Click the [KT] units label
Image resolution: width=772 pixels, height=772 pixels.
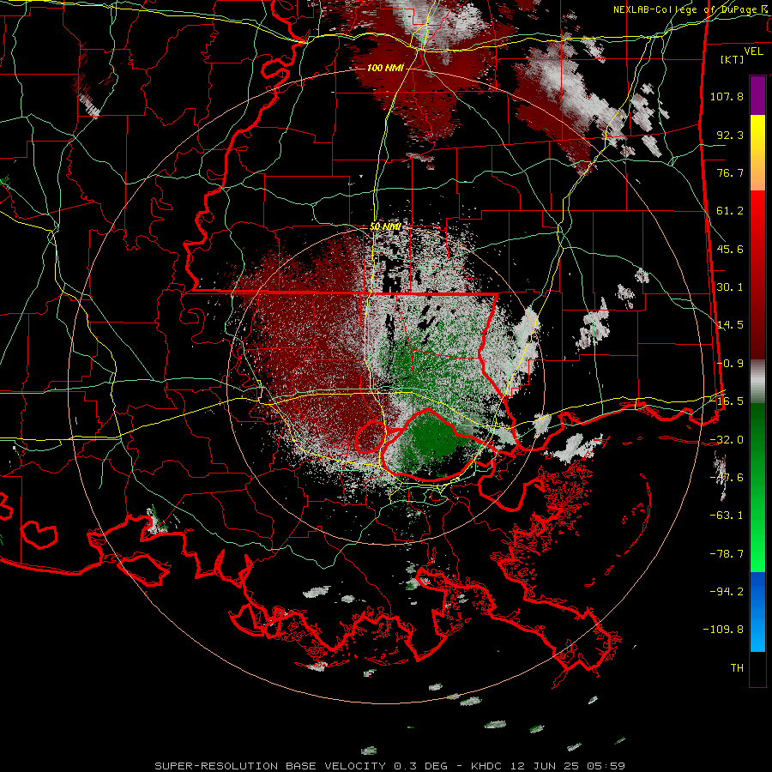pyautogui.click(x=733, y=59)
